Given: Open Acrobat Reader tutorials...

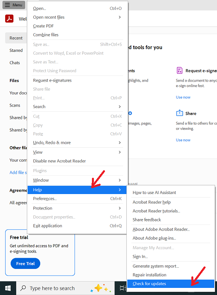Looking at the screenshot, I should (170, 211).
